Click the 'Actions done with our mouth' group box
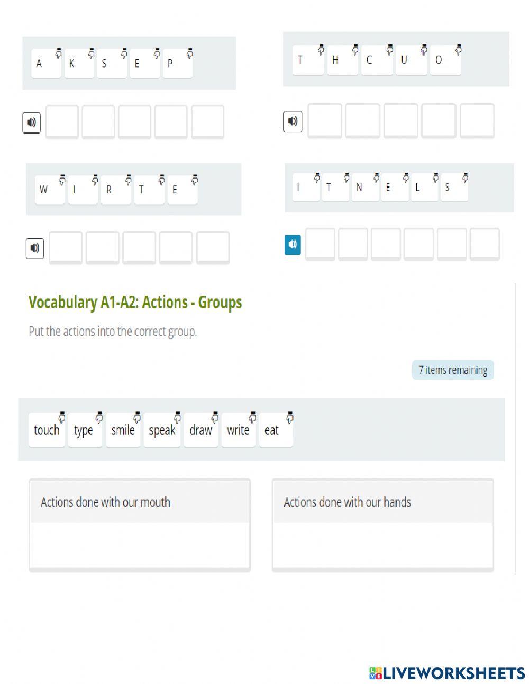 coord(140,525)
